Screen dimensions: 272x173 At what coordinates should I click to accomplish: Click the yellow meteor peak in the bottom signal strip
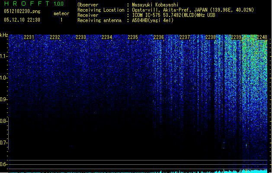[246, 171]
